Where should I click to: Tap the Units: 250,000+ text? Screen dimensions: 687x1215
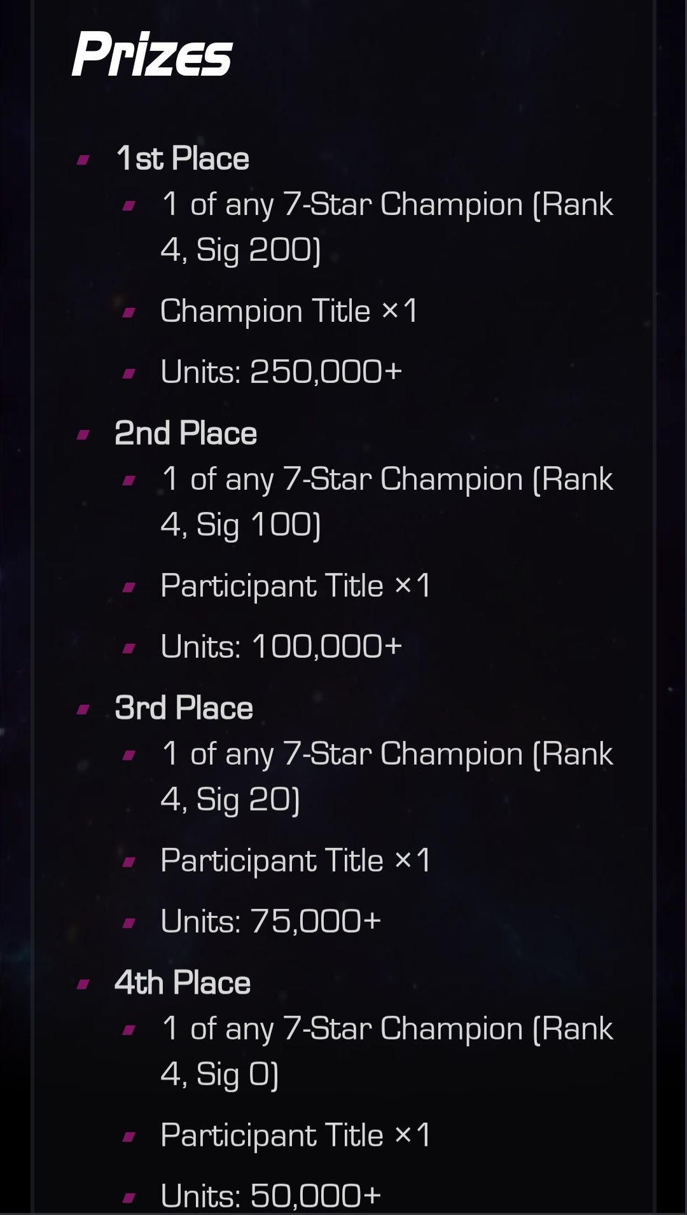coord(281,372)
